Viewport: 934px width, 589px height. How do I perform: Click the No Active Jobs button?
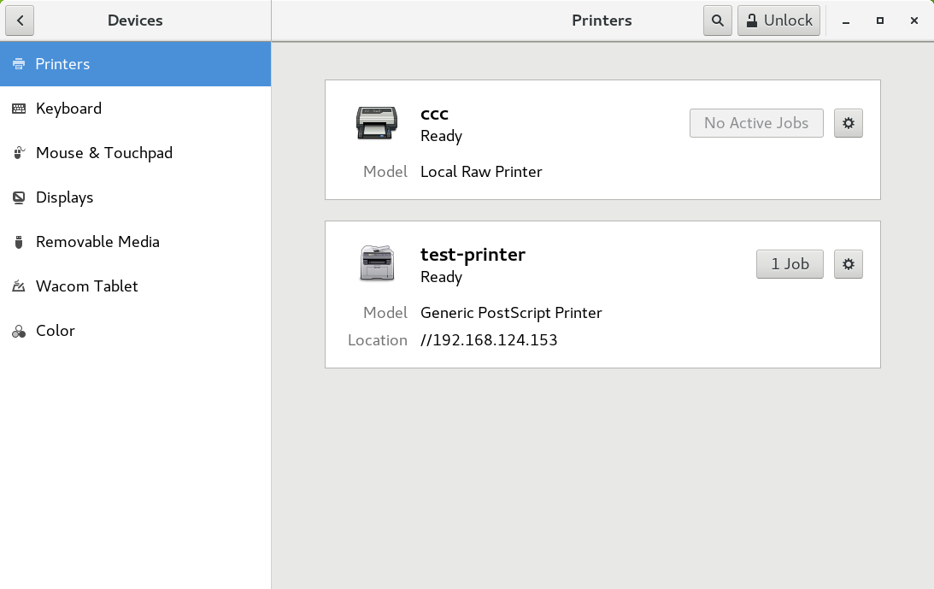click(x=756, y=123)
